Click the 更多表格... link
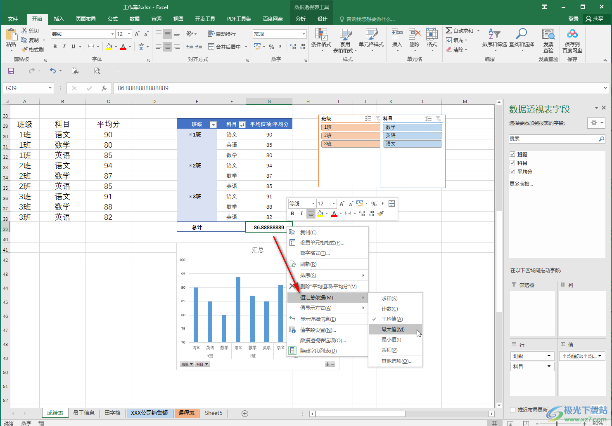 521,184
